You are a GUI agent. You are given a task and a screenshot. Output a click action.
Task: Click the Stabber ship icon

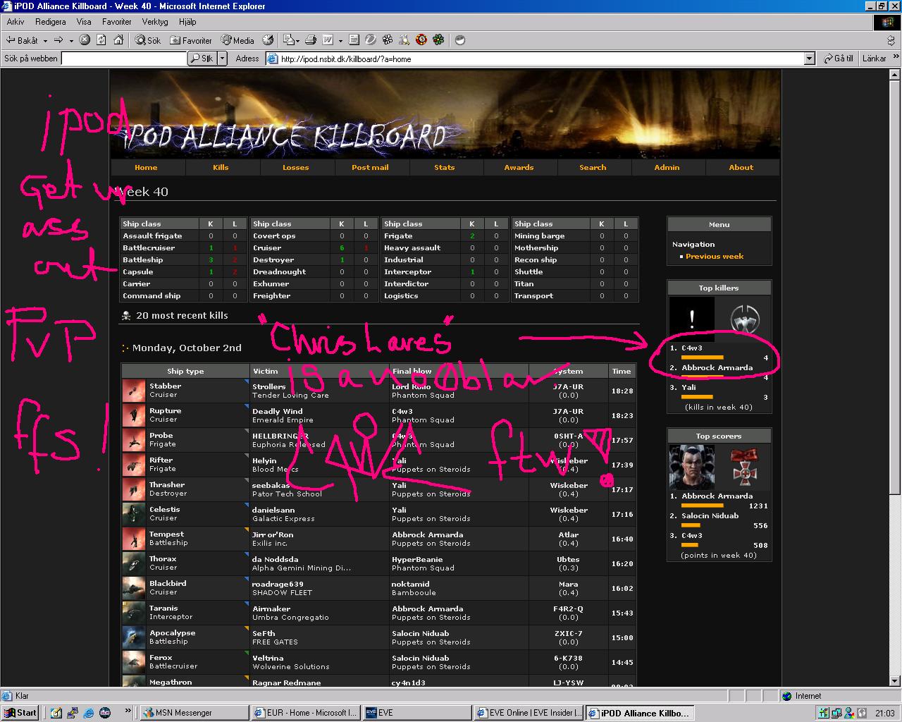pos(134,391)
